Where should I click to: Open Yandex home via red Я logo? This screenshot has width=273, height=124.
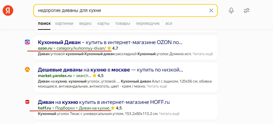8,11
